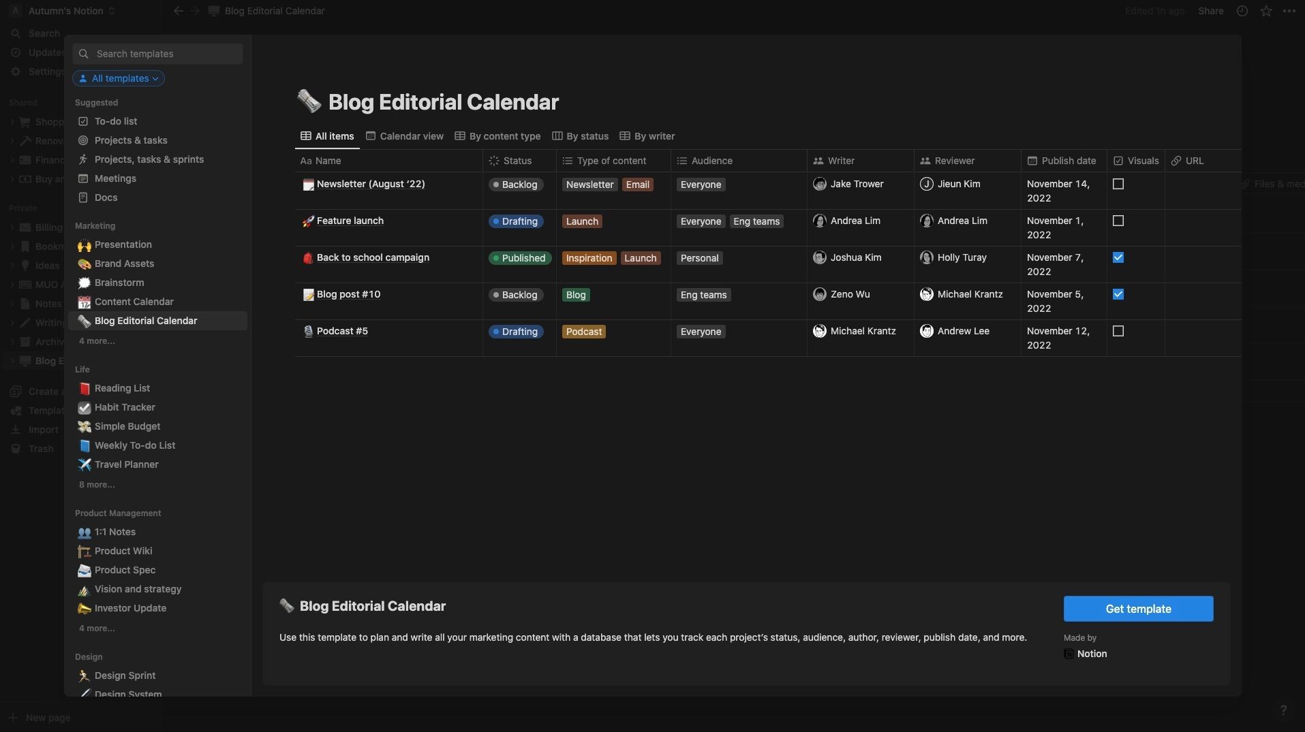Switch to the By status tab
Screen dimensions: 1305x732
[x=580, y=136]
